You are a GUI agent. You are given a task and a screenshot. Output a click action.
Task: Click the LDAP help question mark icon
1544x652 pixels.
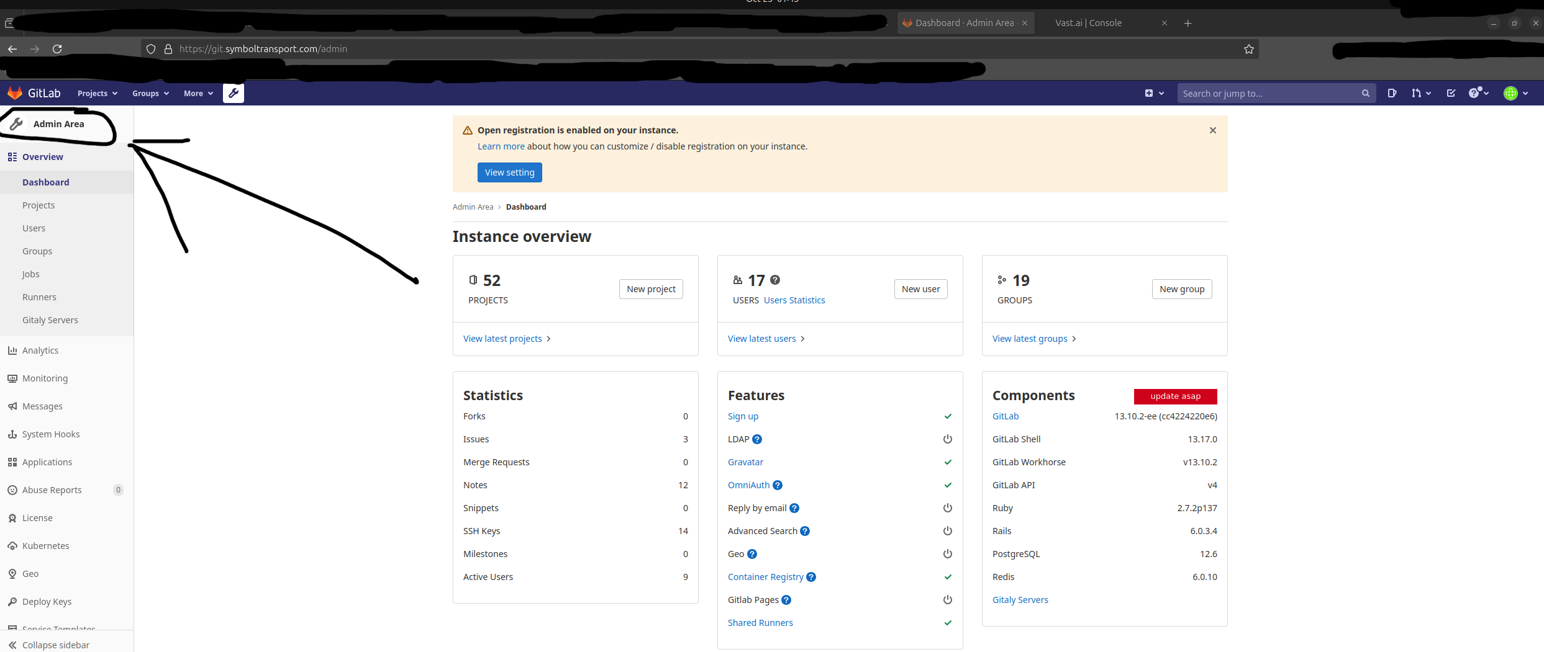[757, 439]
